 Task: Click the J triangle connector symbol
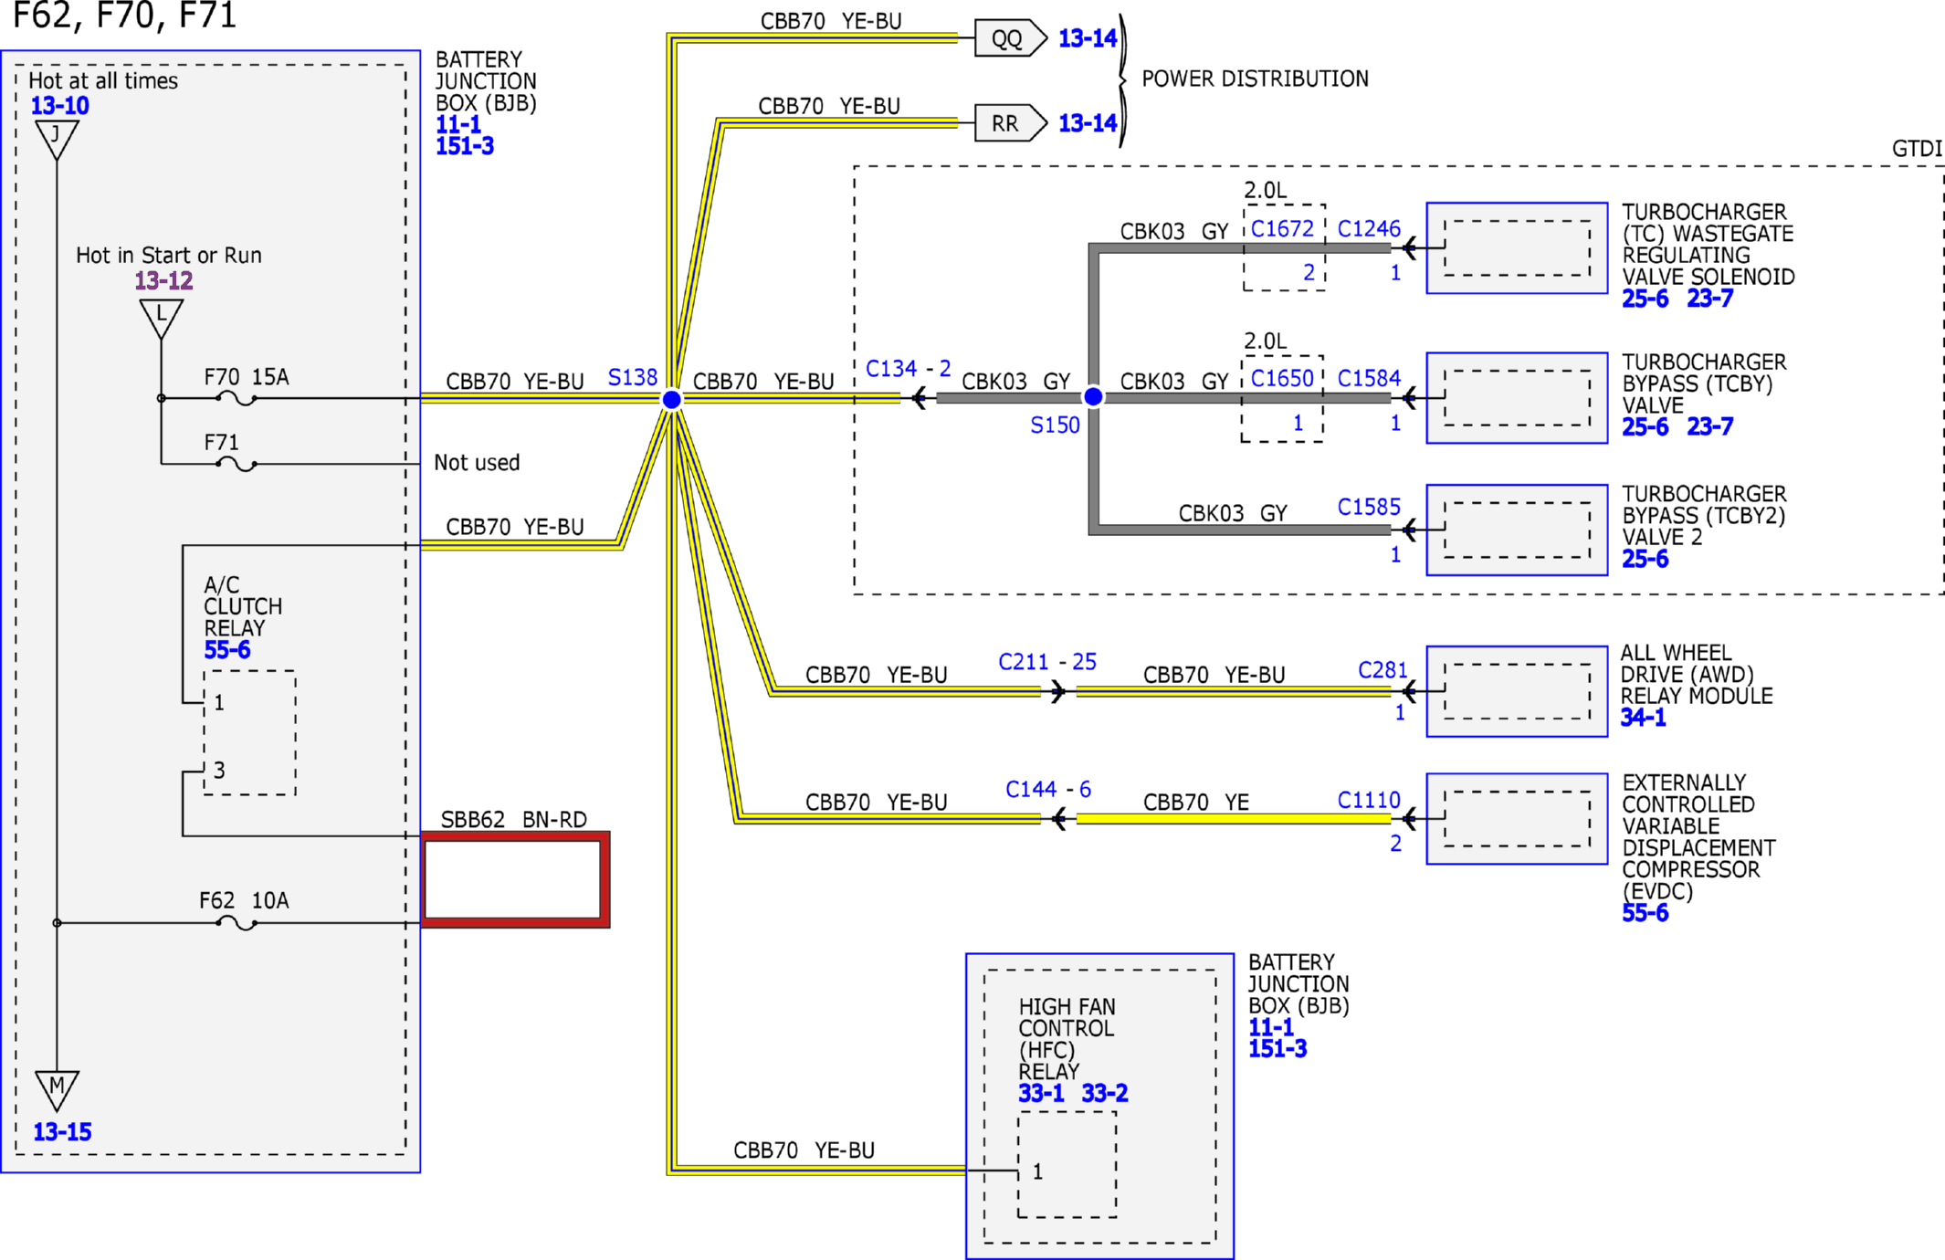point(57,140)
